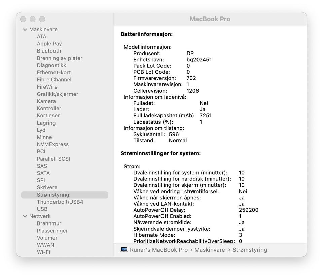Click the Strøminnstillinger for system heading
The image size is (323, 277).
pyautogui.click(x=161, y=153)
